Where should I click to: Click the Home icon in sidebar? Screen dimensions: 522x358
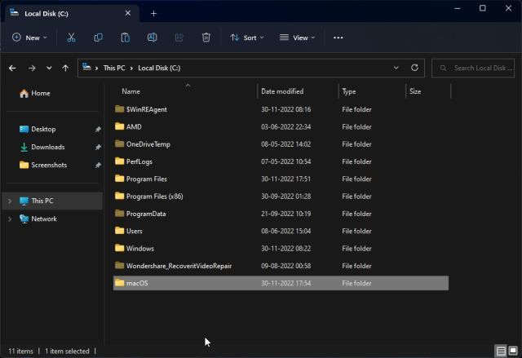(x=24, y=94)
